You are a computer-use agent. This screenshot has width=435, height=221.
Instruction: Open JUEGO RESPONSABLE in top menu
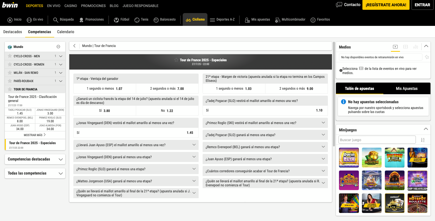tap(140, 6)
